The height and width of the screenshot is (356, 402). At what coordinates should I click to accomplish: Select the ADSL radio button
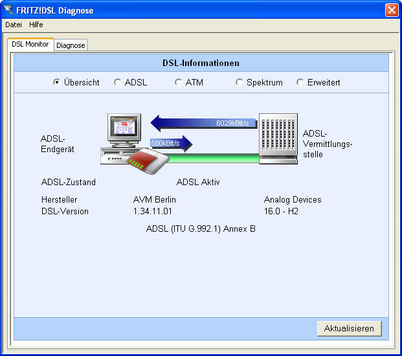coord(117,82)
